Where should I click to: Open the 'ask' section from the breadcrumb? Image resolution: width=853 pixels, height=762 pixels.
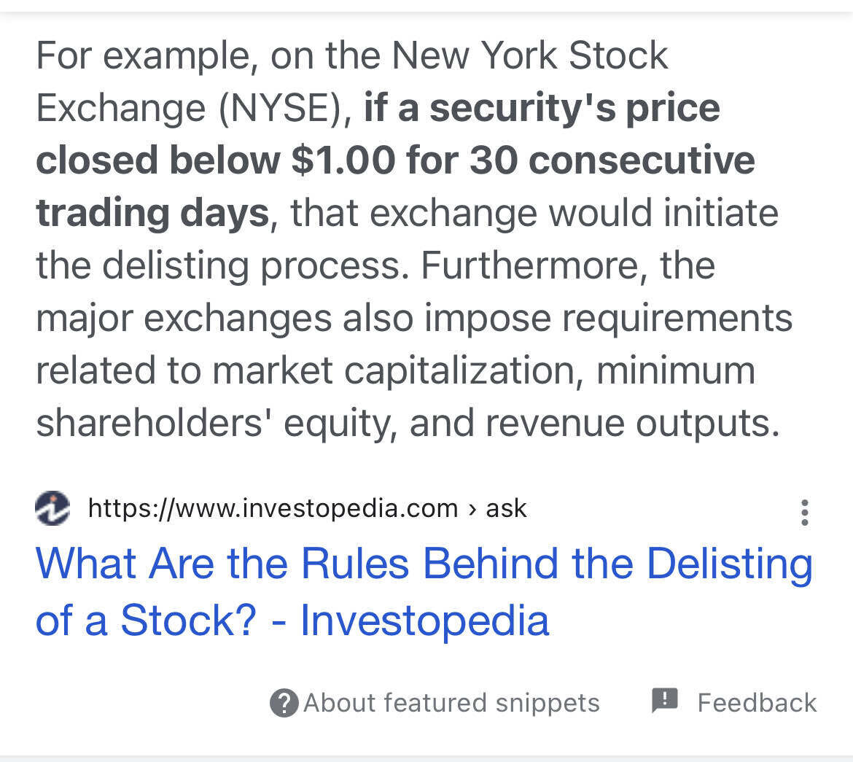pos(507,508)
